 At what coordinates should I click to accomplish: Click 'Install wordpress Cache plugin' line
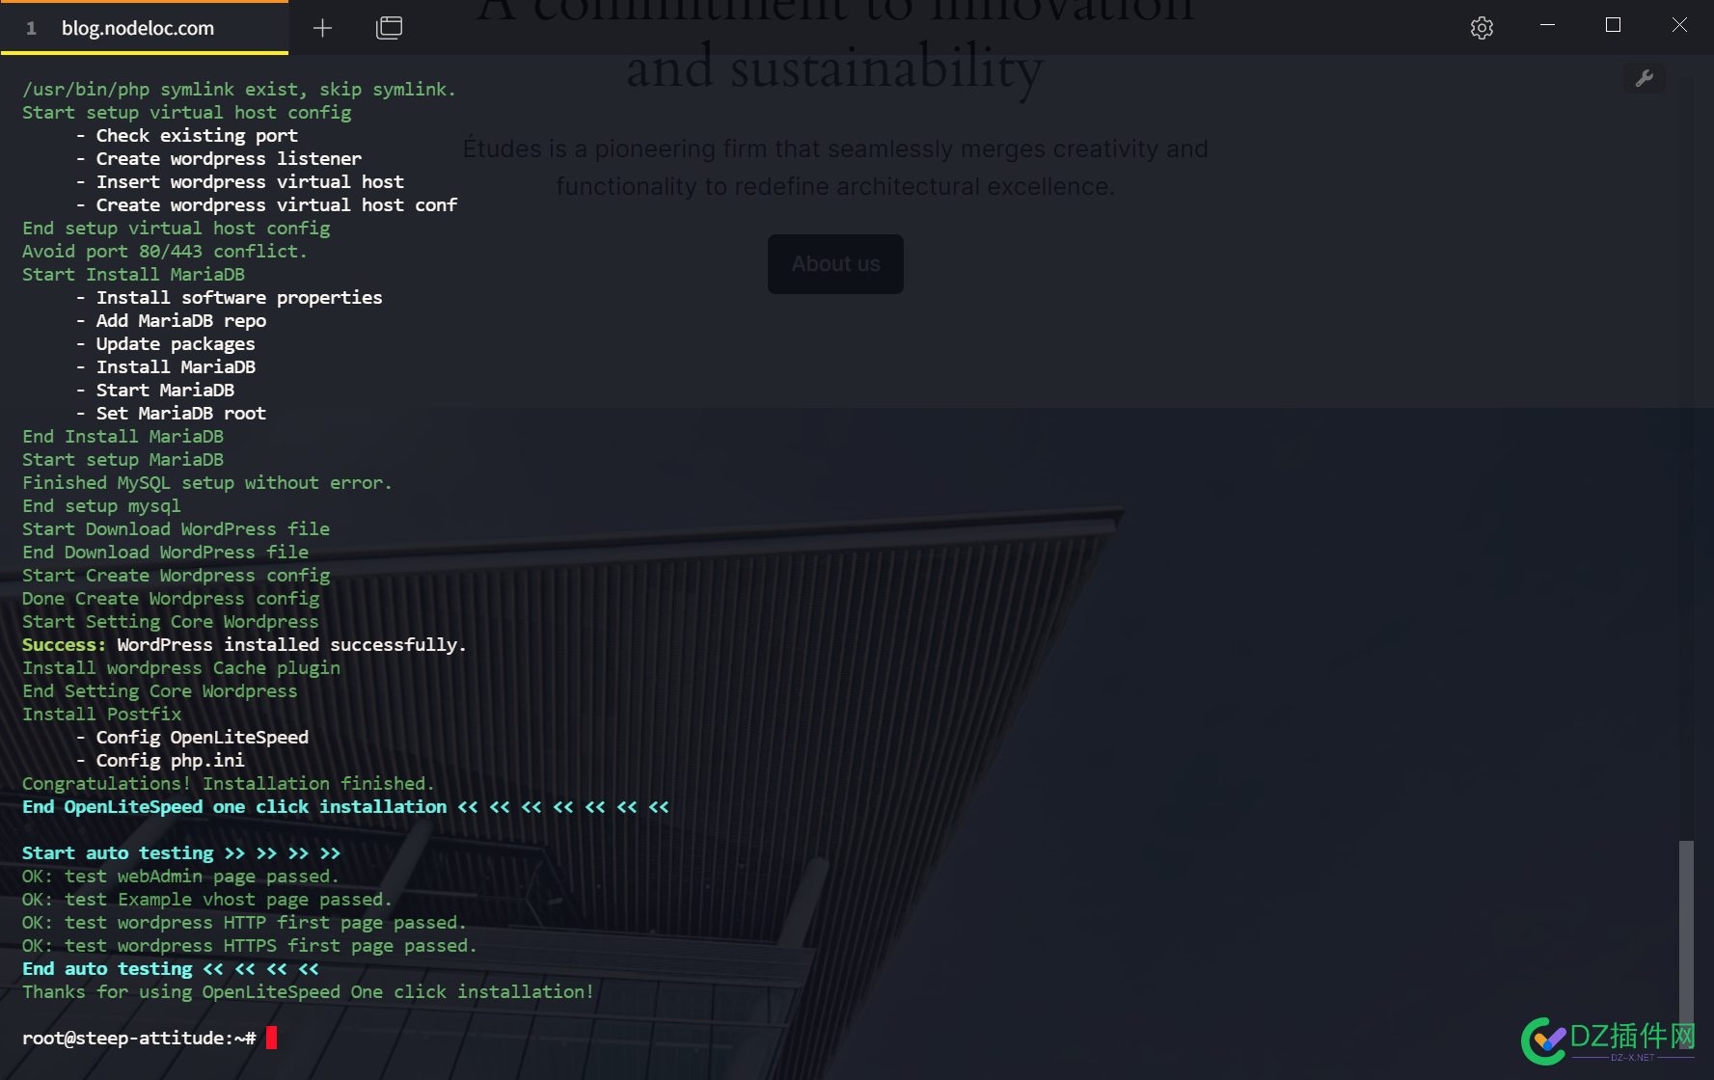coord(181,668)
